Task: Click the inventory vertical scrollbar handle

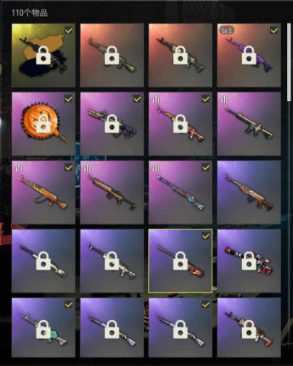Action: [289, 62]
